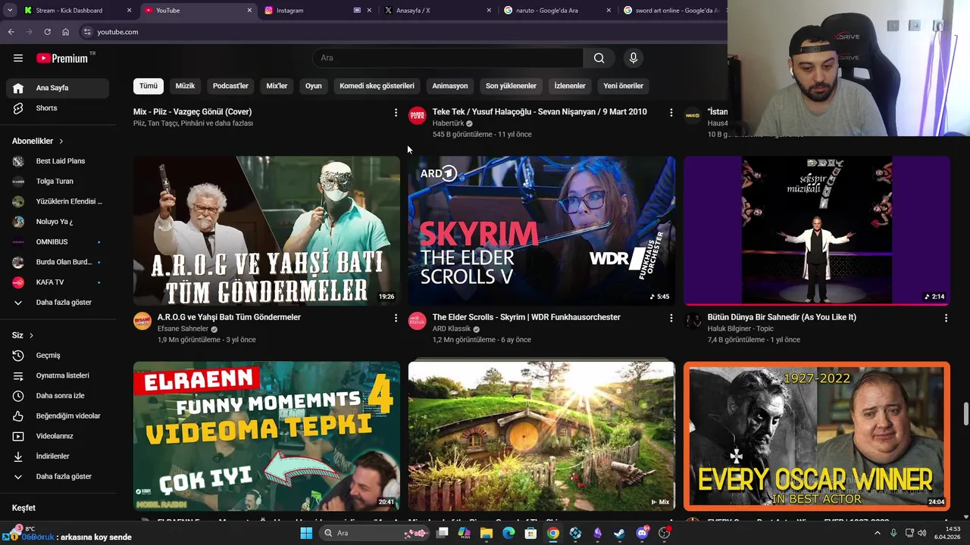970x545 pixels.
Task: Play the Skyrim WDR Funkhausorchester thumbnail
Action: [x=542, y=231]
